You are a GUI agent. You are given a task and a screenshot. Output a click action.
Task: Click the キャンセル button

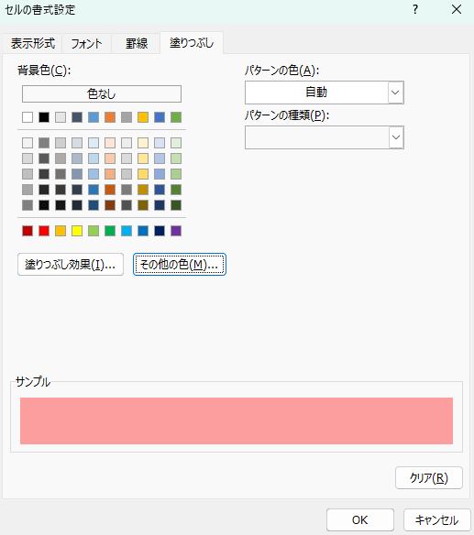[x=436, y=520]
